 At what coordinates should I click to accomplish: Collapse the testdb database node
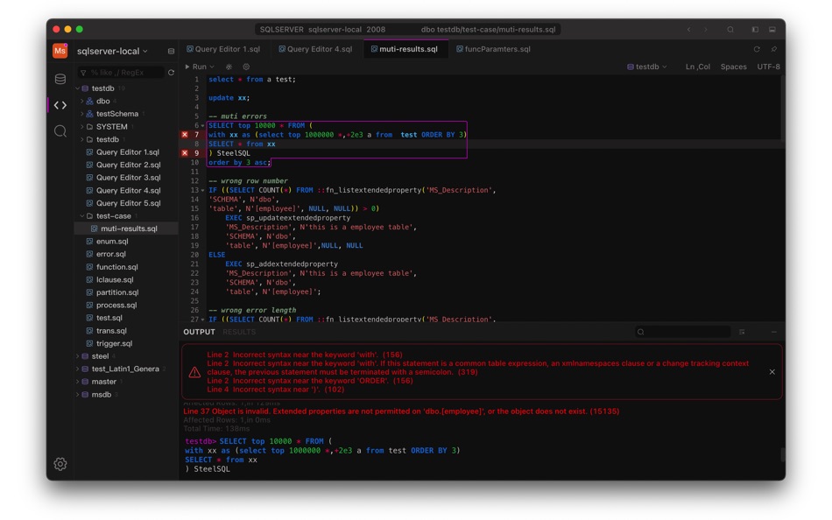click(x=78, y=88)
